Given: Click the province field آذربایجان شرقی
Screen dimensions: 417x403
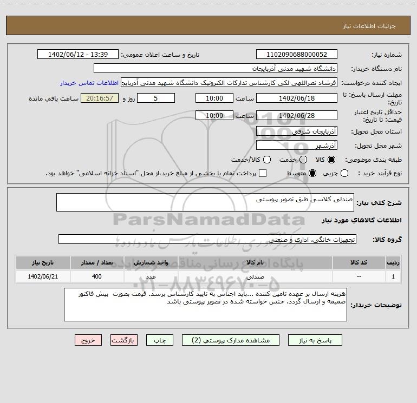Looking at the screenshot, I should click(297, 131).
